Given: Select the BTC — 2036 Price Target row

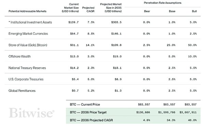Looking at the screenshot, I should coord(133,112).
